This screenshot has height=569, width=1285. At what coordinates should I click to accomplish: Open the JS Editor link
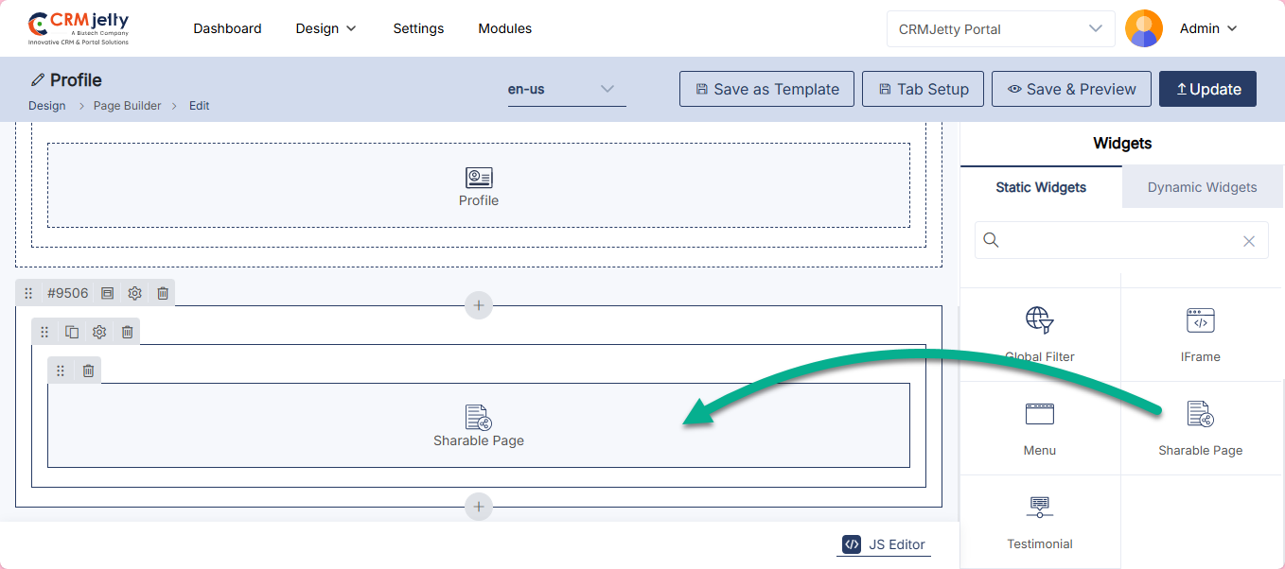pos(884,544)
